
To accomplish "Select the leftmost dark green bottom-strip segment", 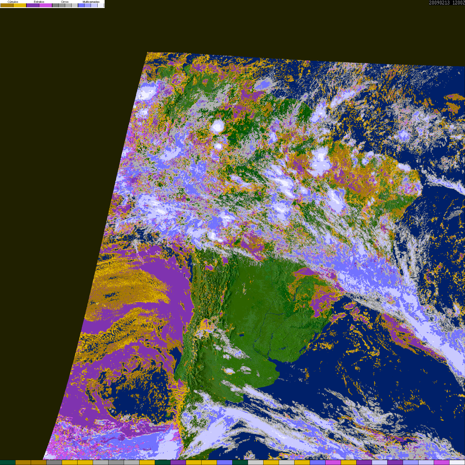I will point(8,462).
